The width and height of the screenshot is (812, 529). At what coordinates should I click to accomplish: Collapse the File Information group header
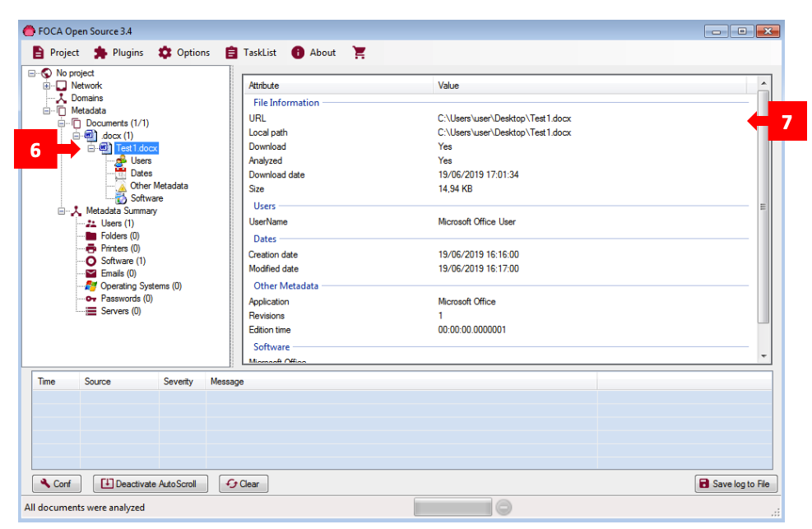coord(286,103)
